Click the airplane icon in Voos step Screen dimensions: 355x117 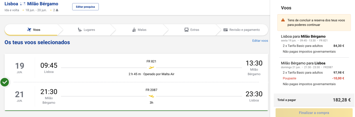point(29,30)
